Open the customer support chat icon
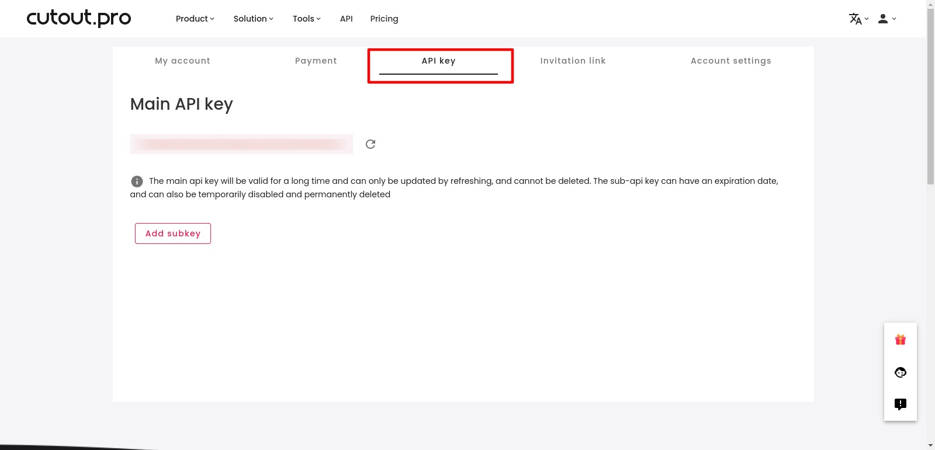Image resolution: width=935 pixels, height=450 pixels. pos(900,372)
